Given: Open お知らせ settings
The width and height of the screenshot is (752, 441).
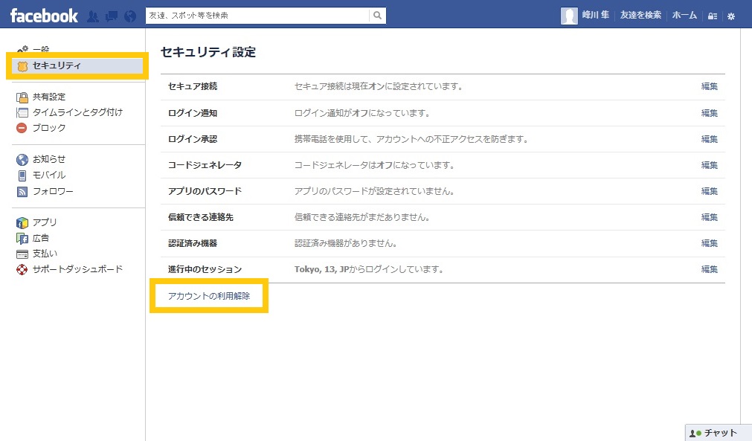Looking at the screenshot, I should tap(49, 159).
